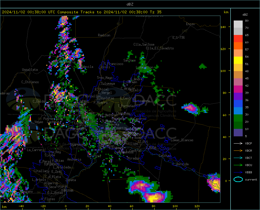The image size is (260, 210).
Task: Click the 'V_Flores' map label
Action: [48, 199]
